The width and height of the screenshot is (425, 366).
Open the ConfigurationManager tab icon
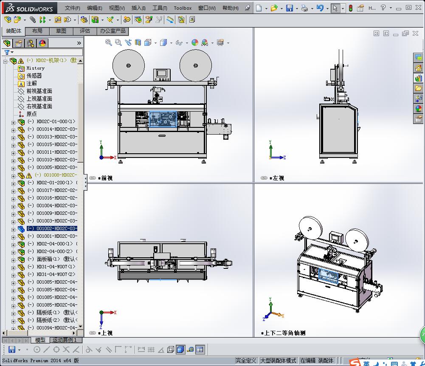click(x=31, y=43)
